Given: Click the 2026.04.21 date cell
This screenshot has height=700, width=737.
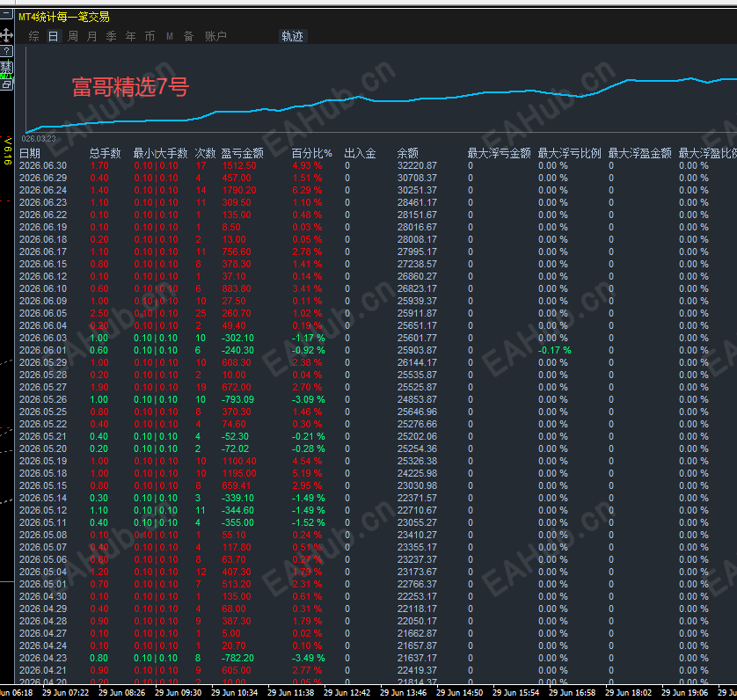Looking at the screenshot, I should pos(43,670).
